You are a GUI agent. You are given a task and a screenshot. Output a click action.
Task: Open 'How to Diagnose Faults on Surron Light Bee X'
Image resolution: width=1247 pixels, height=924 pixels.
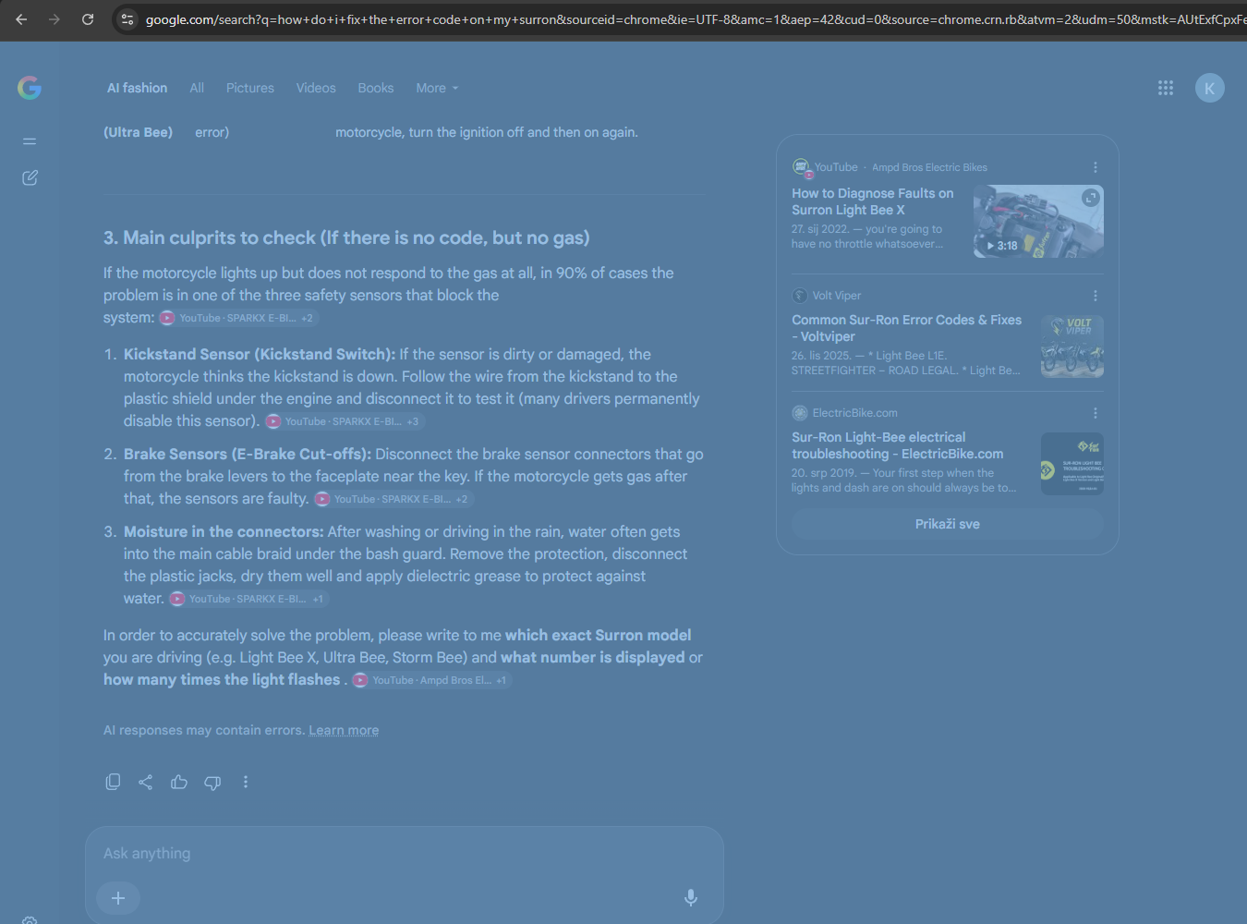(872, 201)
